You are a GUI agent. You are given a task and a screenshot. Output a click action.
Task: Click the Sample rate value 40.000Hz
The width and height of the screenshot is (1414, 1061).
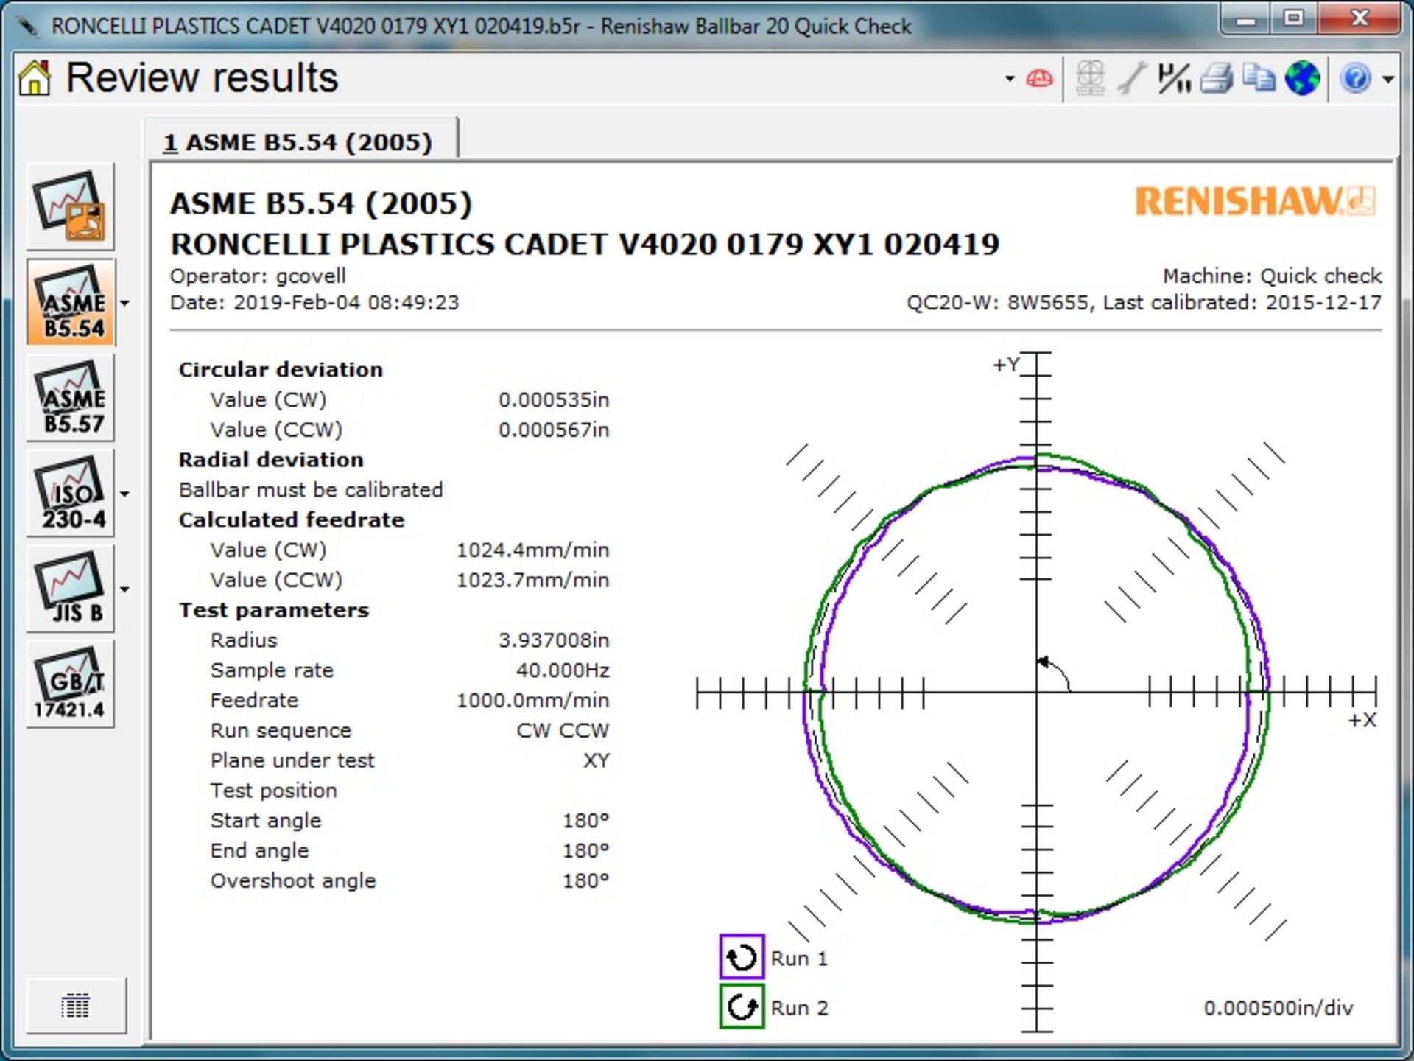[563, 670]
